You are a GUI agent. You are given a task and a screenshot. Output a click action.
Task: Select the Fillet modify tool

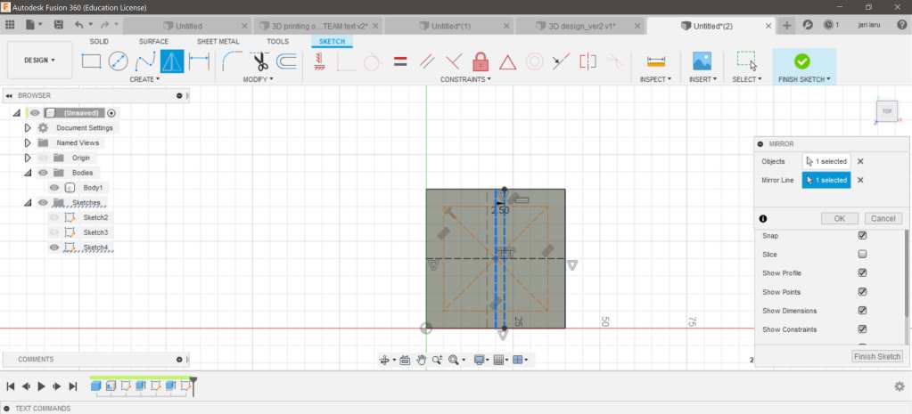click(x=232, y=61)
